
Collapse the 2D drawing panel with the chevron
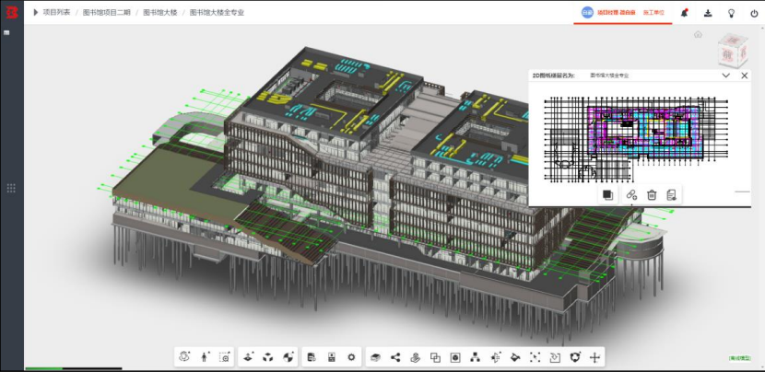pyautogui.click(x=726, y=76)
